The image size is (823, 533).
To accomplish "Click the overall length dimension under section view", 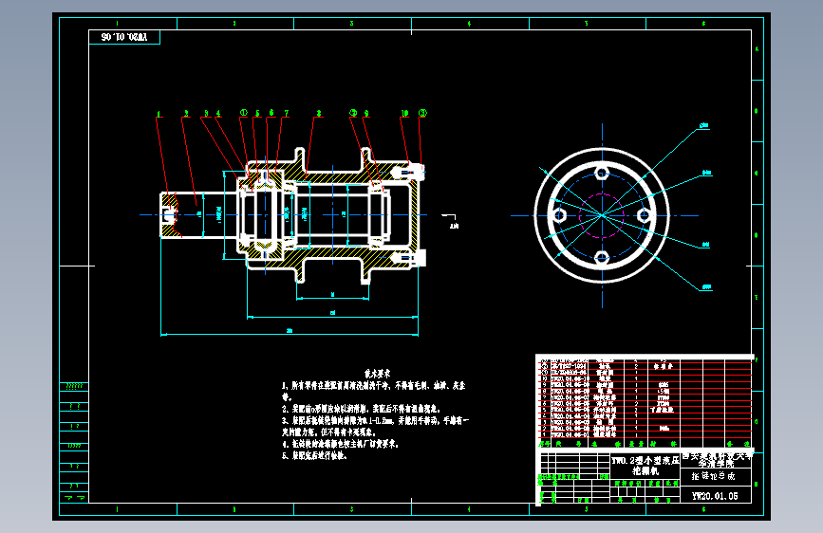I will [x=290, y=331].
